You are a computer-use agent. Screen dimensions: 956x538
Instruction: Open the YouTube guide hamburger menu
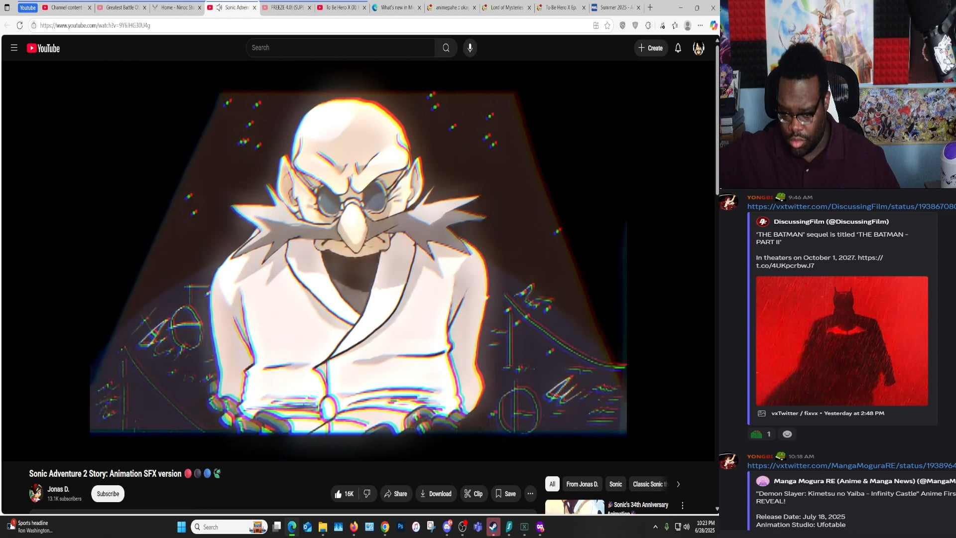pos(14,48)
